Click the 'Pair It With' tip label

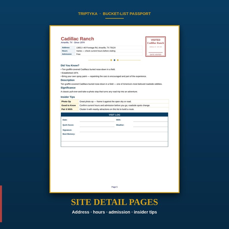(67, 109)
